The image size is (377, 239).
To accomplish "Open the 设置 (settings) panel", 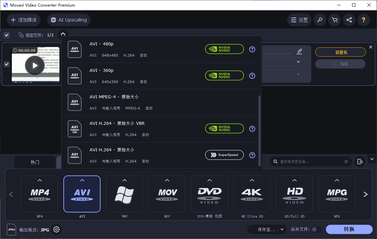I will coord(299,20).
